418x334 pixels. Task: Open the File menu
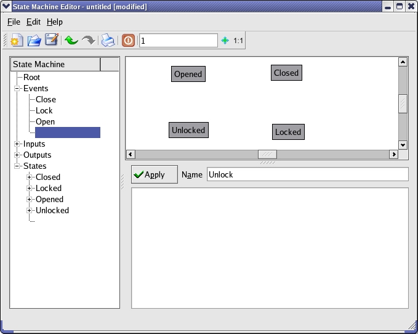coord(14,22)
